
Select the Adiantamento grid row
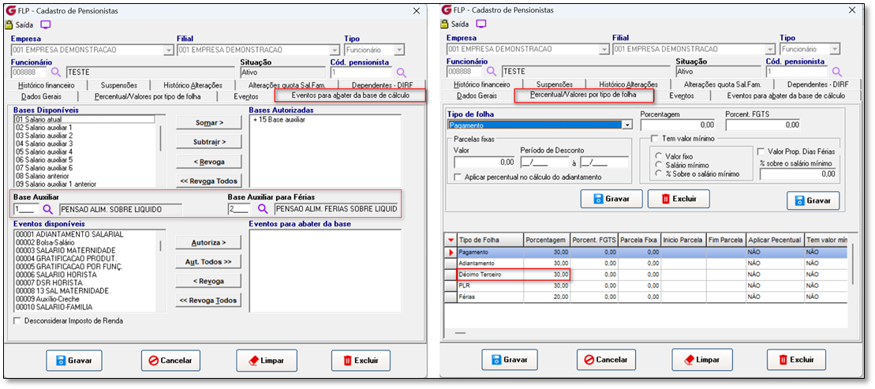(x=645, y=263)
